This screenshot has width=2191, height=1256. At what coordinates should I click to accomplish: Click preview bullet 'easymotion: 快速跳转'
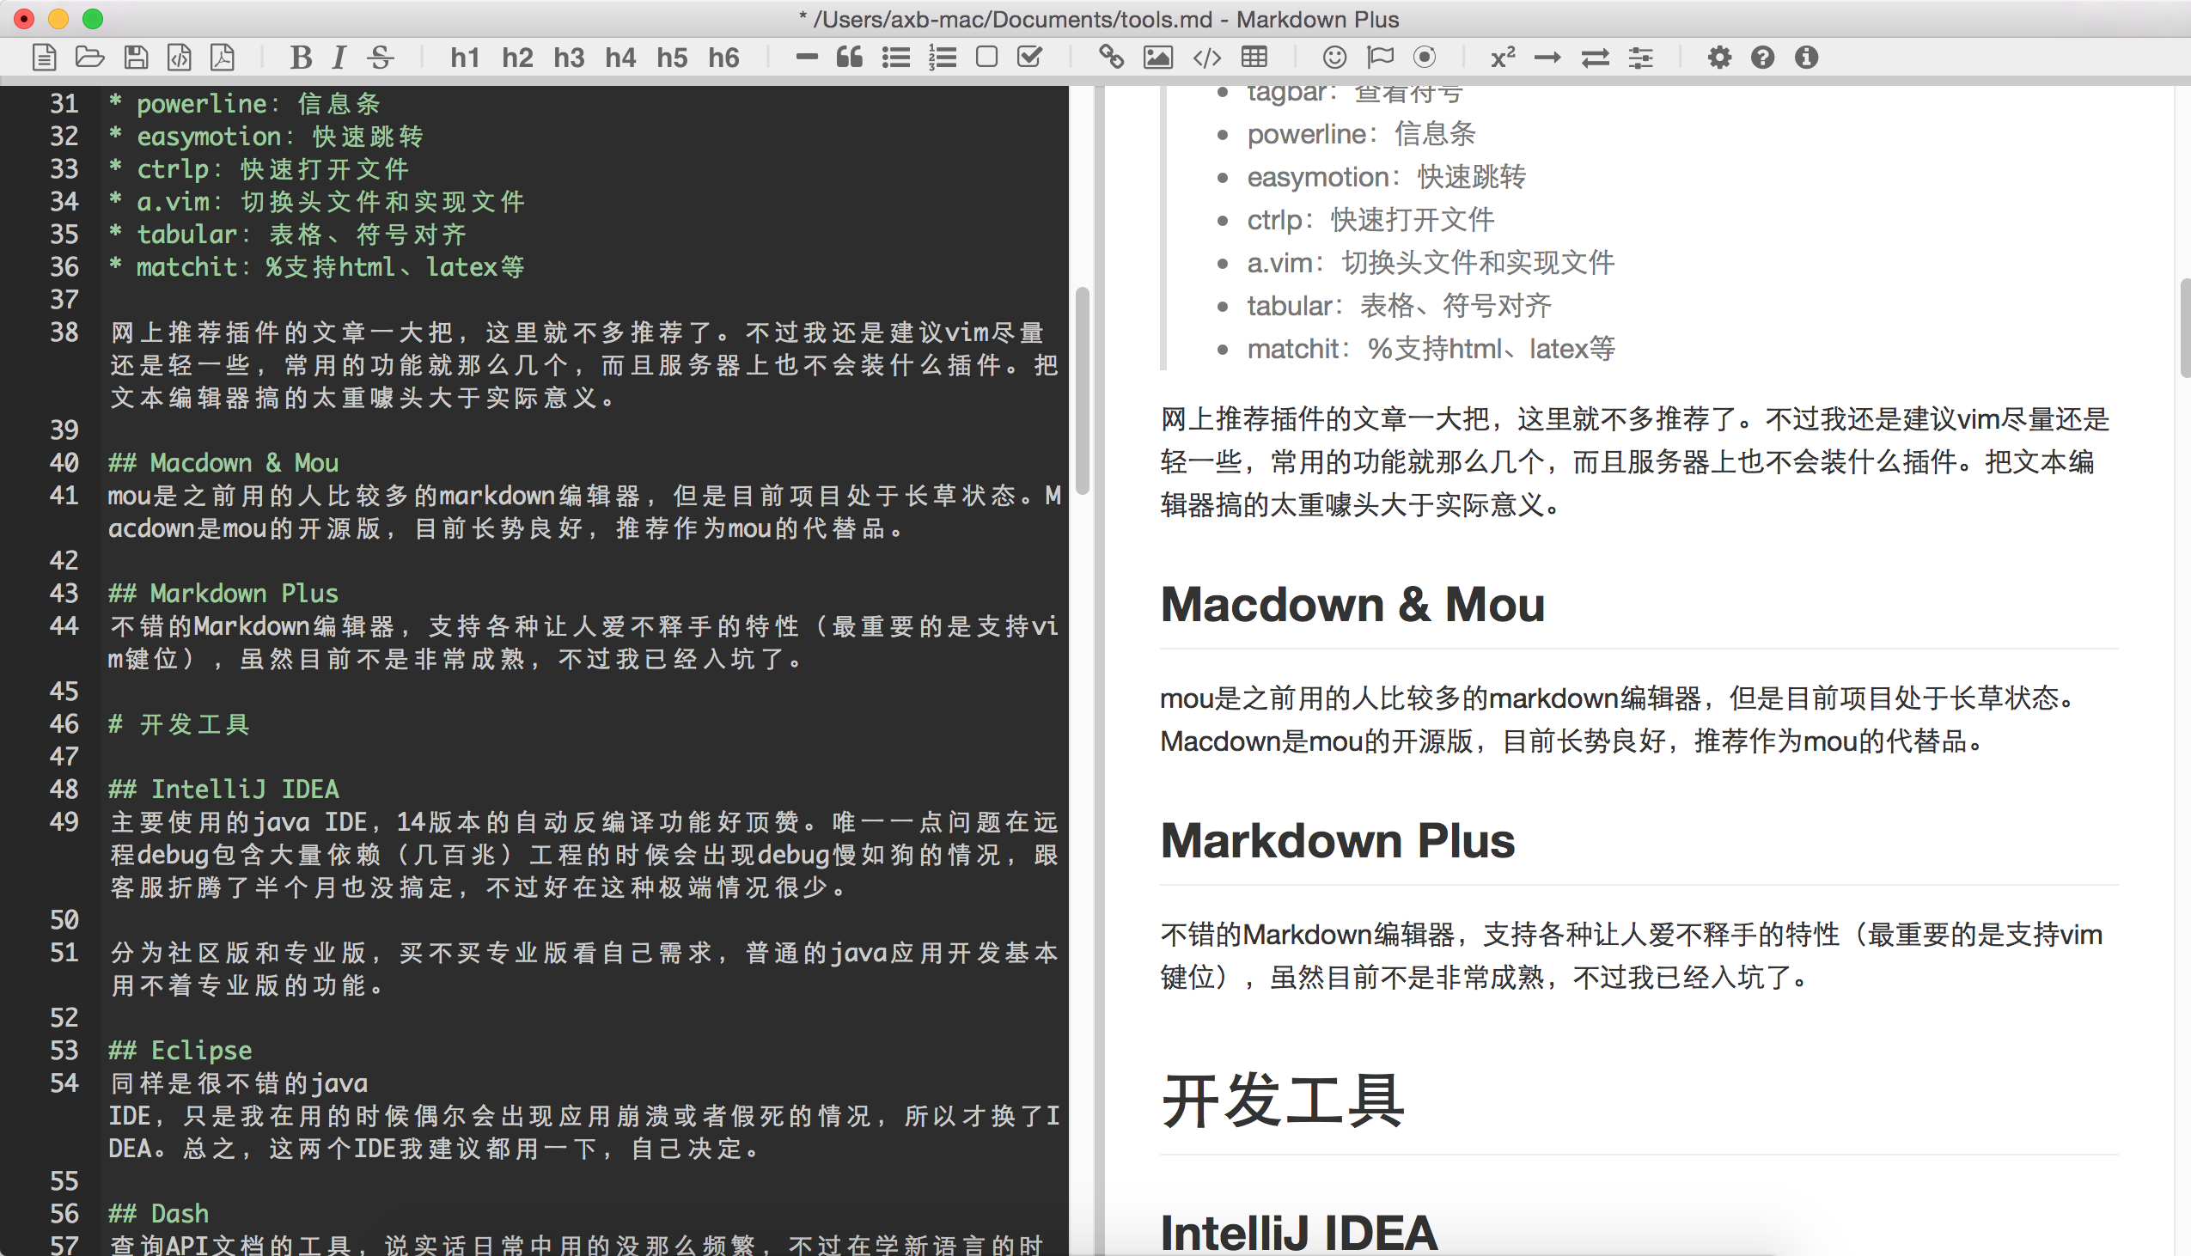click(x=1386, y=177)
